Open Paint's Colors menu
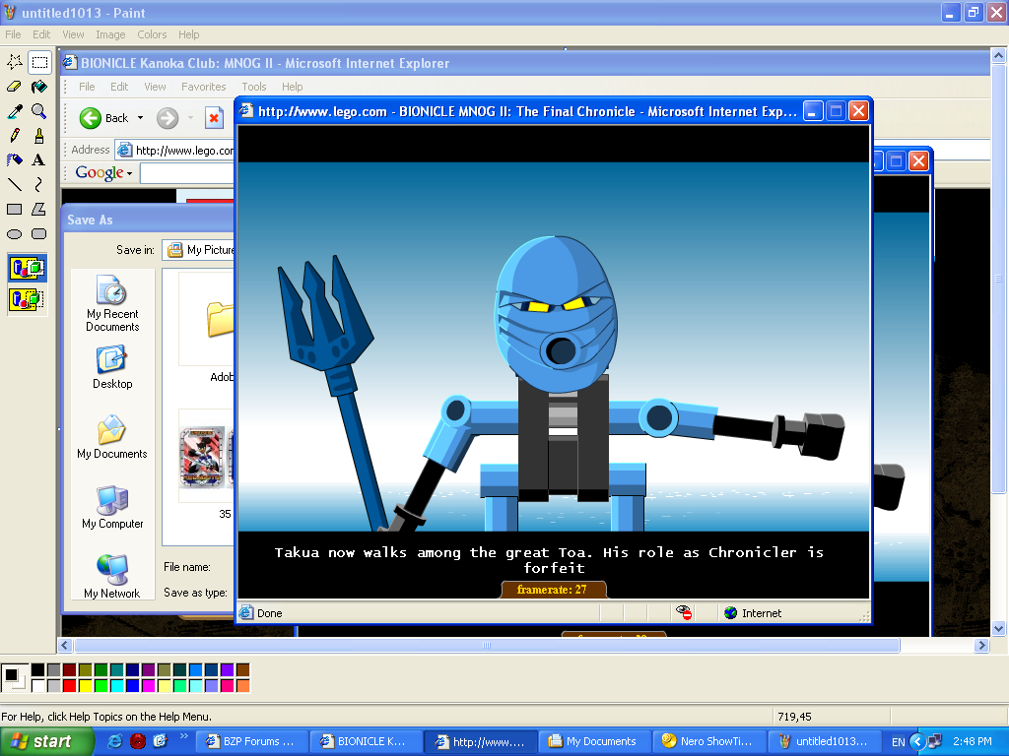 [152, 34]
